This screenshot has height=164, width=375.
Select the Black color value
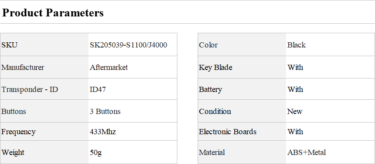point(296,45)
